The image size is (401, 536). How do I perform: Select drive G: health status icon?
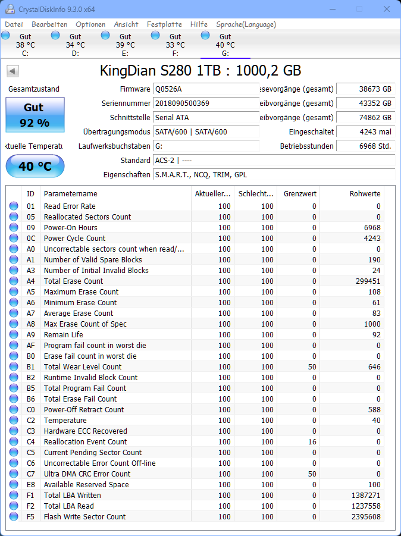tap(205, 35)
